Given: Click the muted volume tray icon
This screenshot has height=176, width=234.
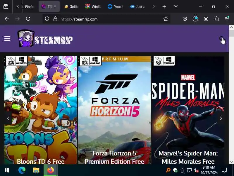Looking at the screenshot, I should click(196, 170).
